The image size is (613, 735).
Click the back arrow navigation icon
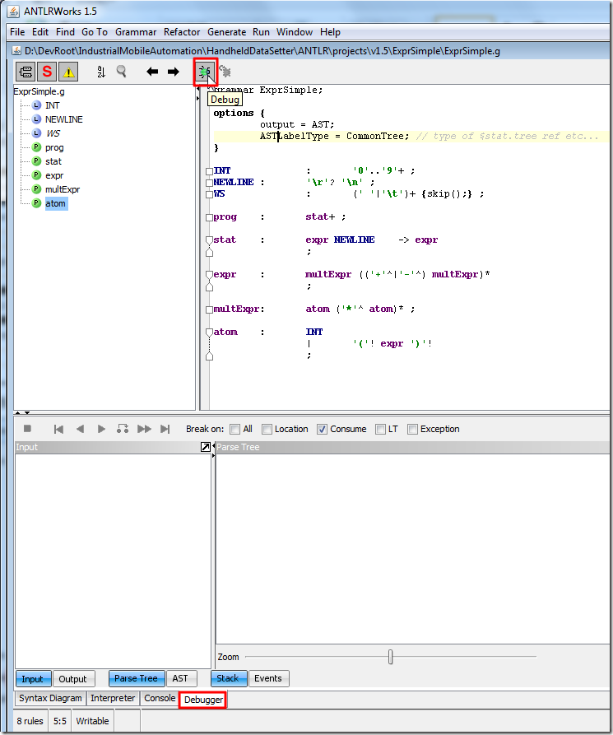[x=152, y=72]
